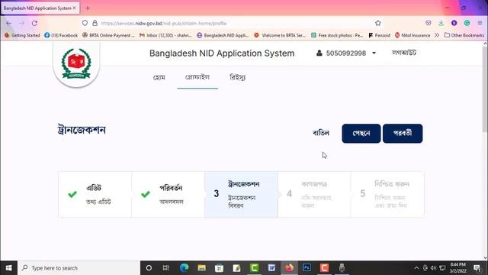Open the green Camtasia taskbar icon
The image size is (488, 275).
tap(254, 268)
